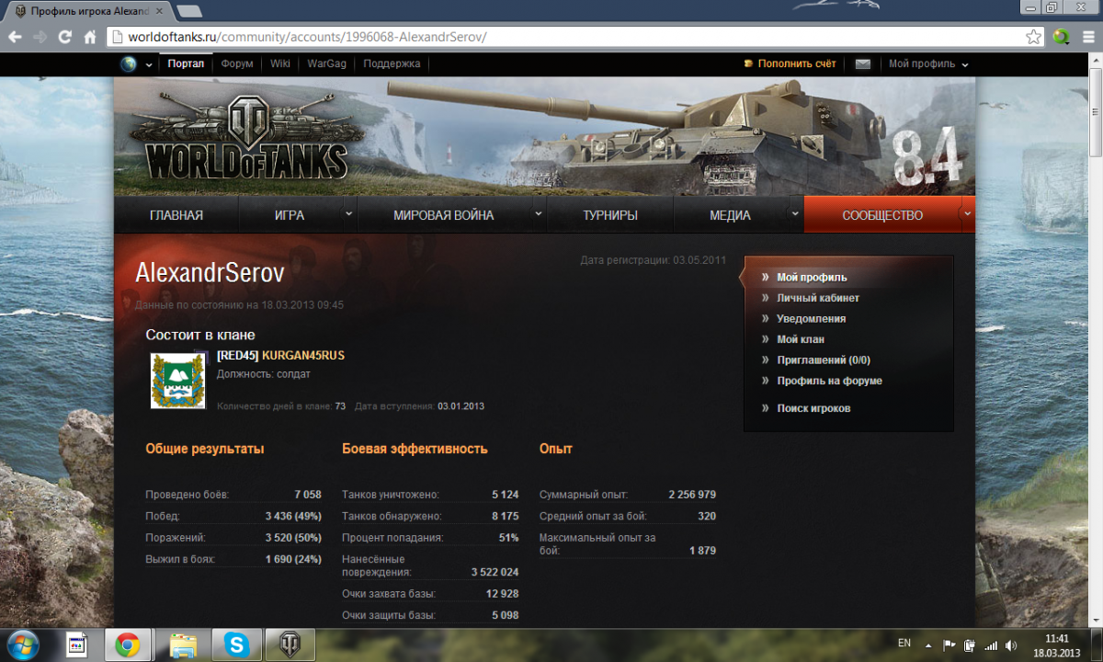Click the browser forward arrow
This screenshot has height=662, width=1103.
40,38
